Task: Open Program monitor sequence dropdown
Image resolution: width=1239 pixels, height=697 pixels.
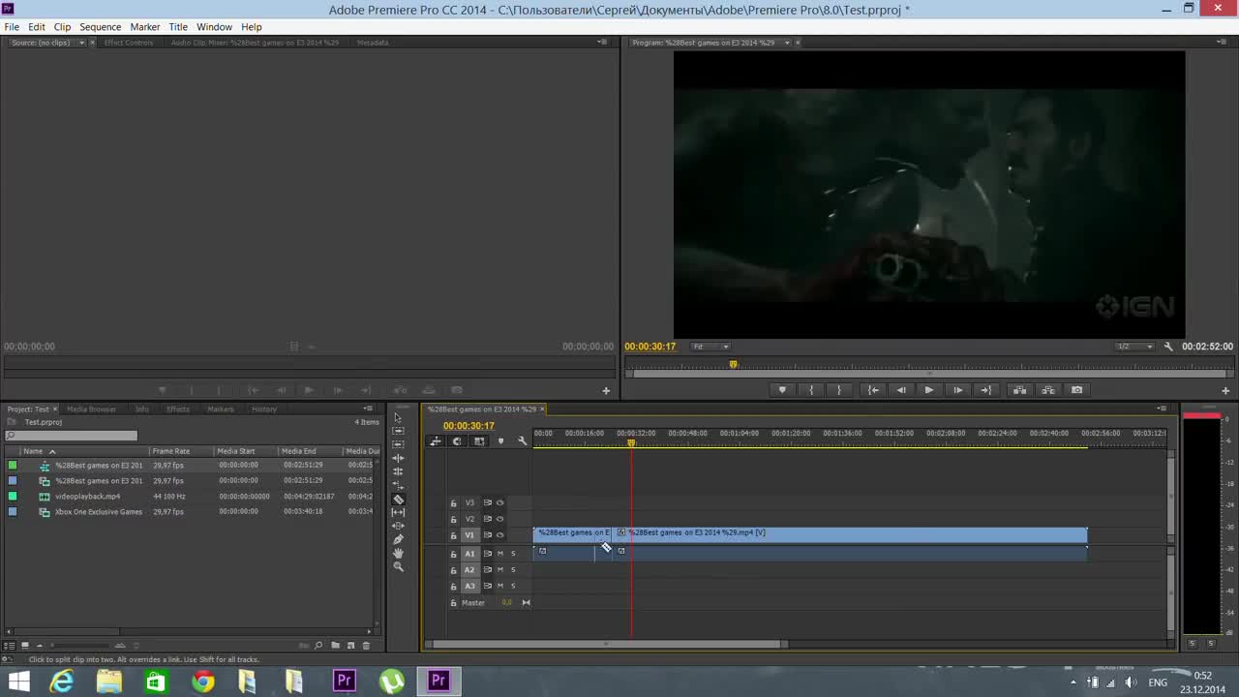Action: [787, 43]
